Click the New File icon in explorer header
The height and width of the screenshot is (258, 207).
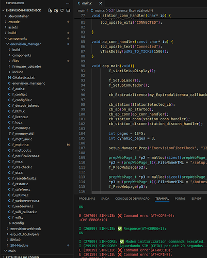click(x=50, y=10)
